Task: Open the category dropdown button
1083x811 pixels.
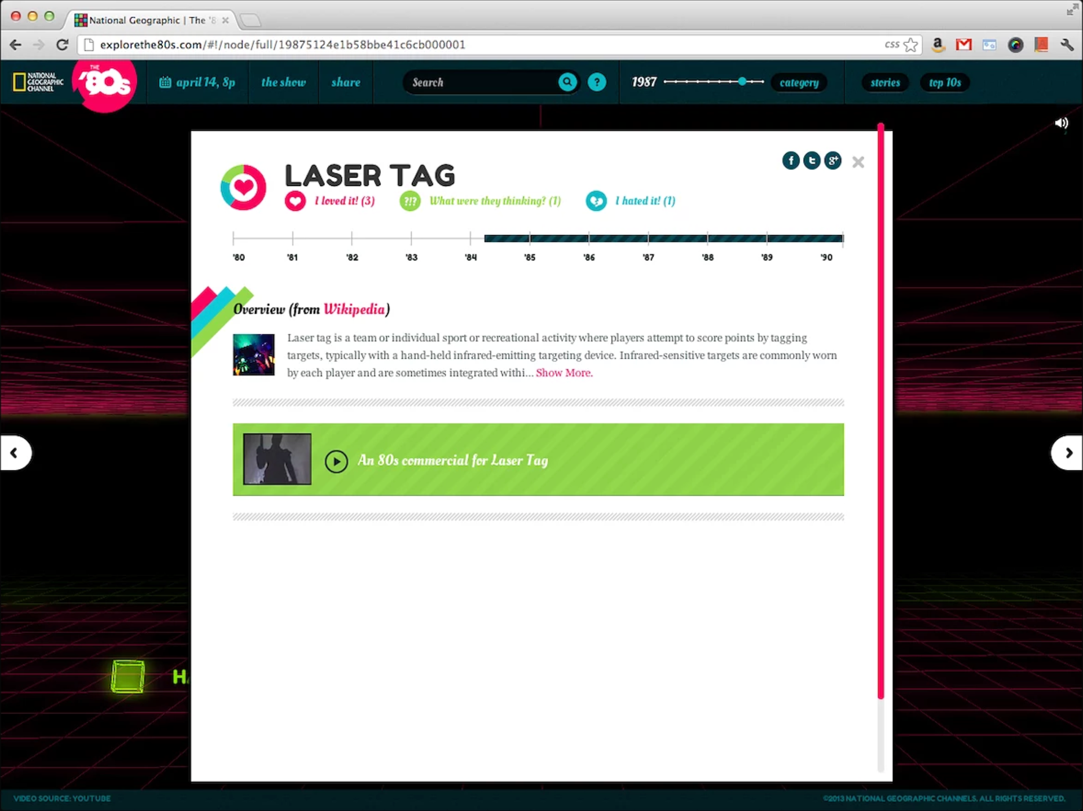Action: pyautogui.click(x=799, y=82)
